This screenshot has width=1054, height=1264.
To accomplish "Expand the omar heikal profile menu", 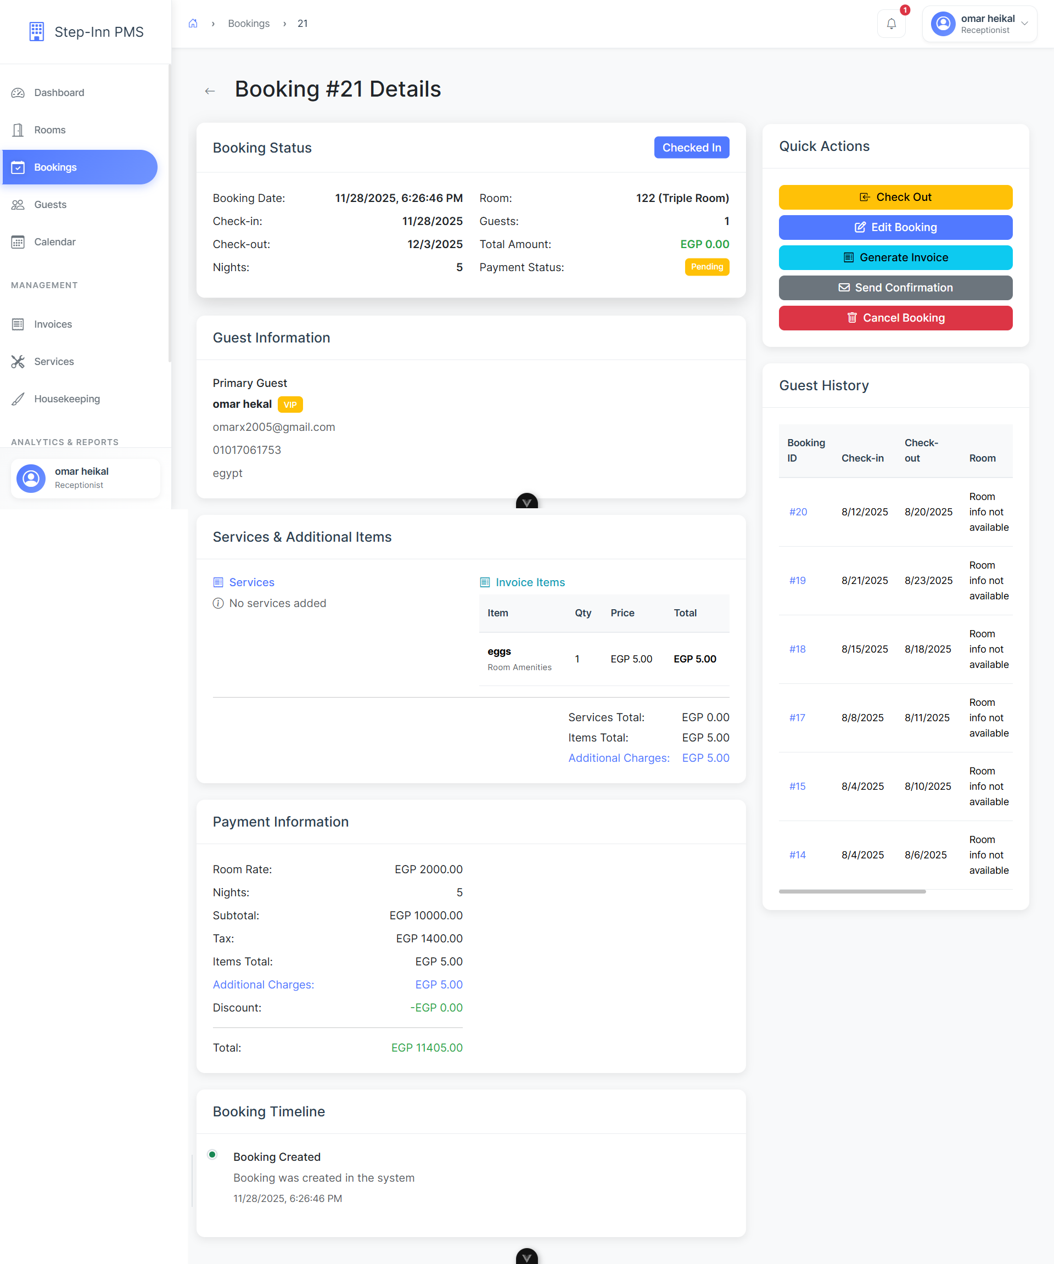I will click(979, 24).
